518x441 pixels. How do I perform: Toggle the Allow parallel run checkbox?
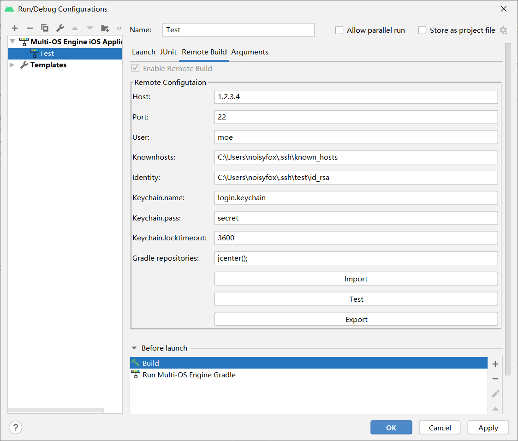tap(339, 30)
